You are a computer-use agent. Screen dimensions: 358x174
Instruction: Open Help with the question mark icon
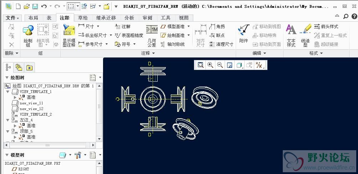coord(354,16)
